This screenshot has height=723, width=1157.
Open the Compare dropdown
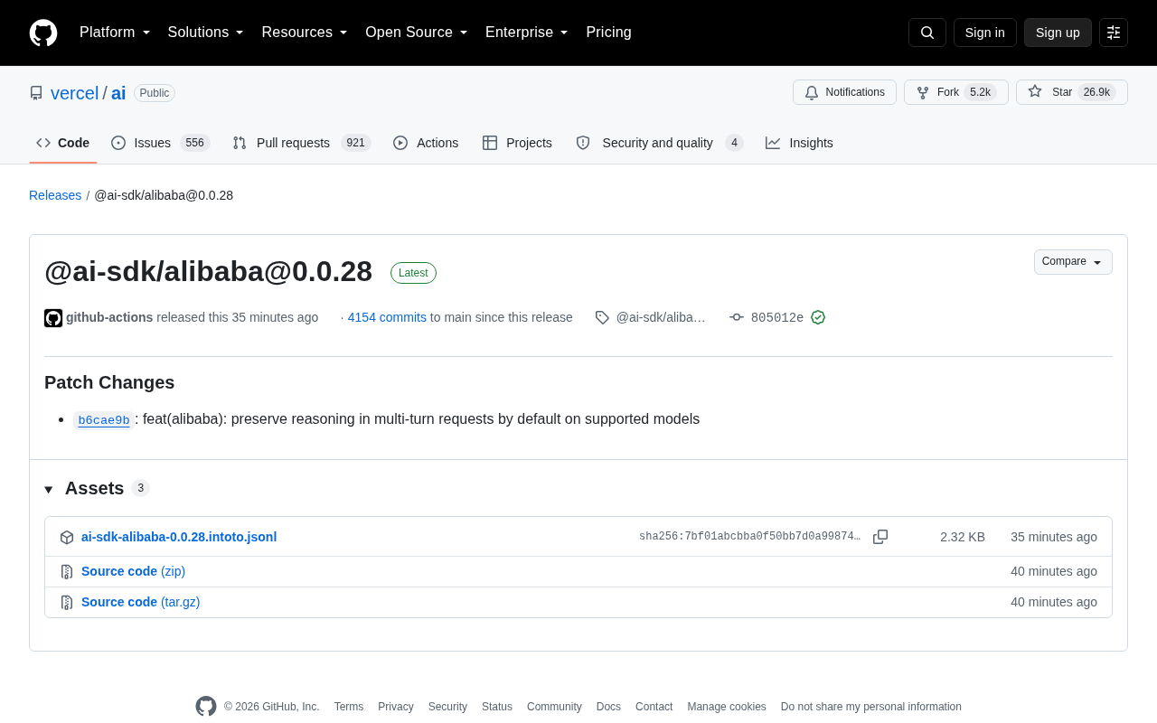1073,262
